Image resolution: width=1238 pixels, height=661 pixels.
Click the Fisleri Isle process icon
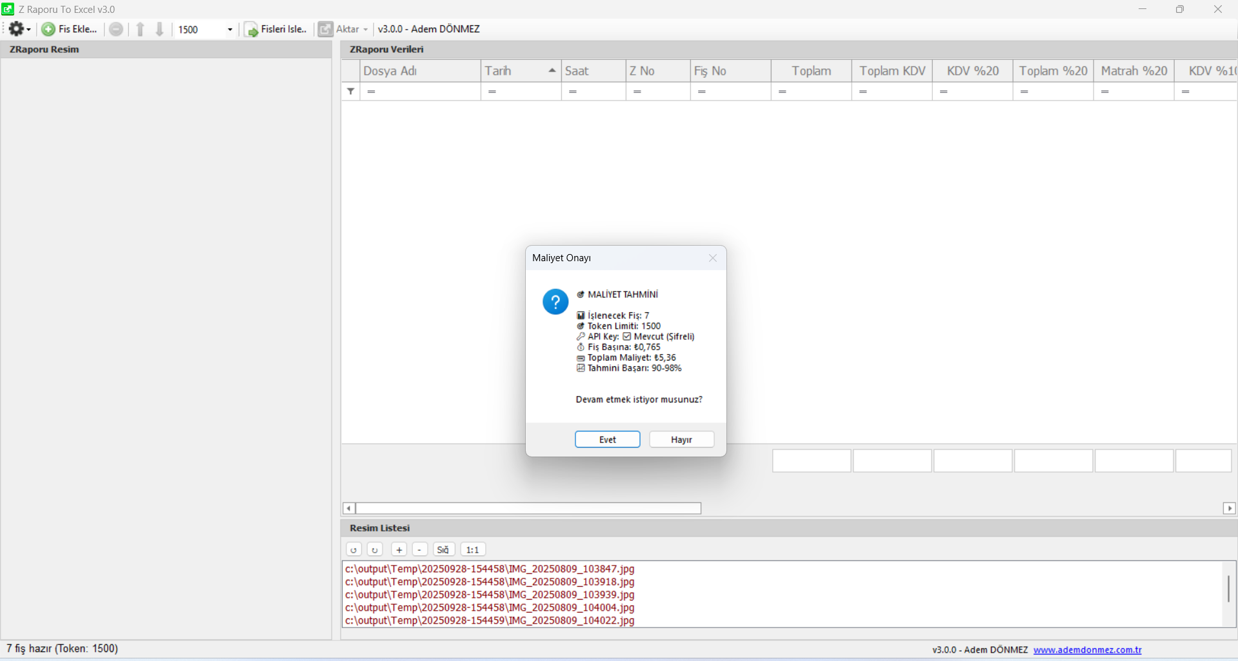251,30
